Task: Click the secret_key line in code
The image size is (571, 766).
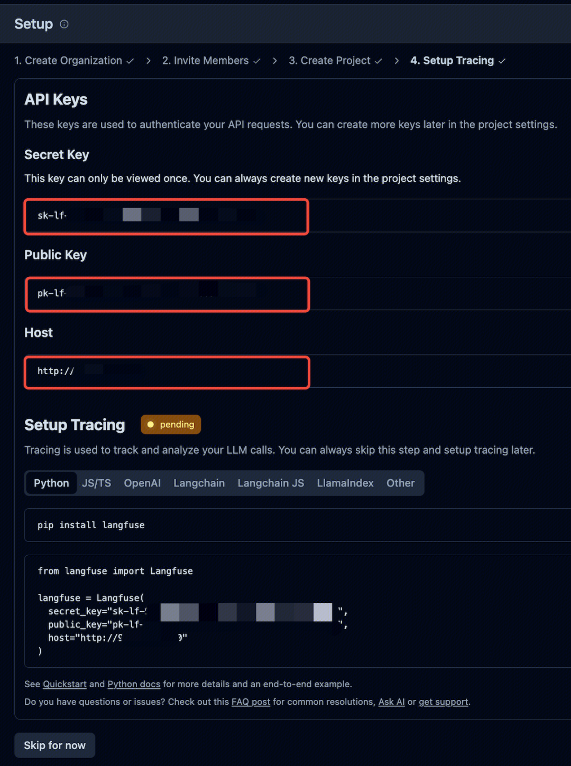Action: [x=198, y=611]
